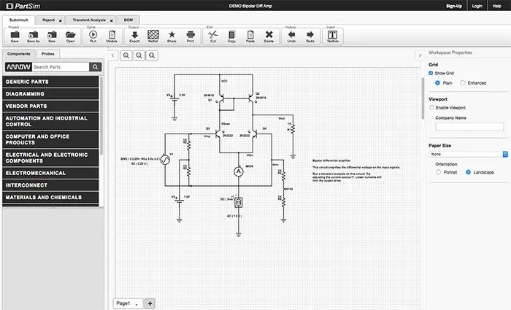Expand the Generic Parts category

pos(50,82)
